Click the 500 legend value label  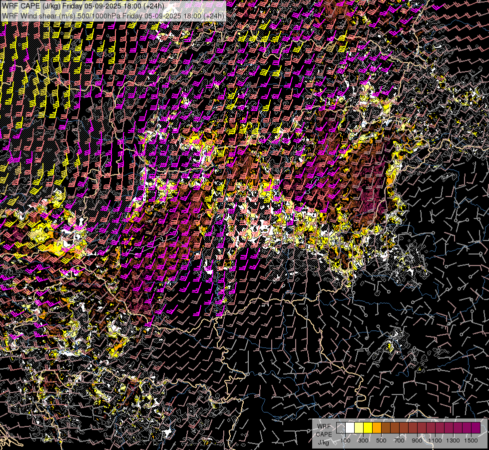point(381,440)
